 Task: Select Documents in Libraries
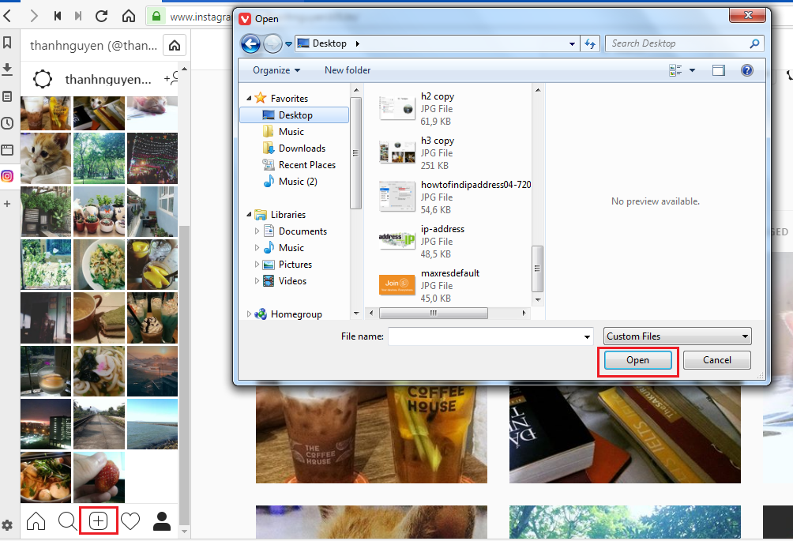[x=303, y=231]
